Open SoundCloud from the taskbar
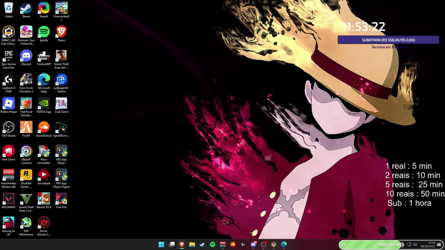The width and height of the screenshot is (445, 250). click(233, 244)
